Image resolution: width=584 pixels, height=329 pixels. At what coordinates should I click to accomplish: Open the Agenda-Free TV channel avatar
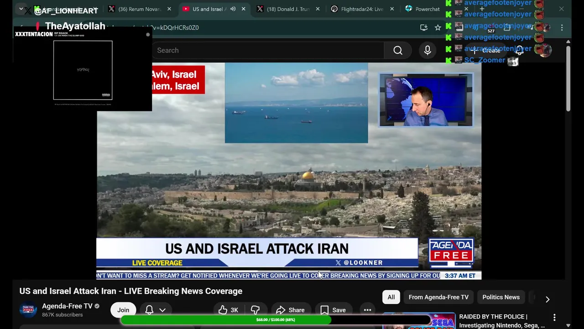pos(28,310)
